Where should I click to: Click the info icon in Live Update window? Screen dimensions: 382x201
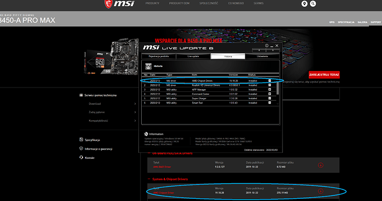[x=267, y=45]
